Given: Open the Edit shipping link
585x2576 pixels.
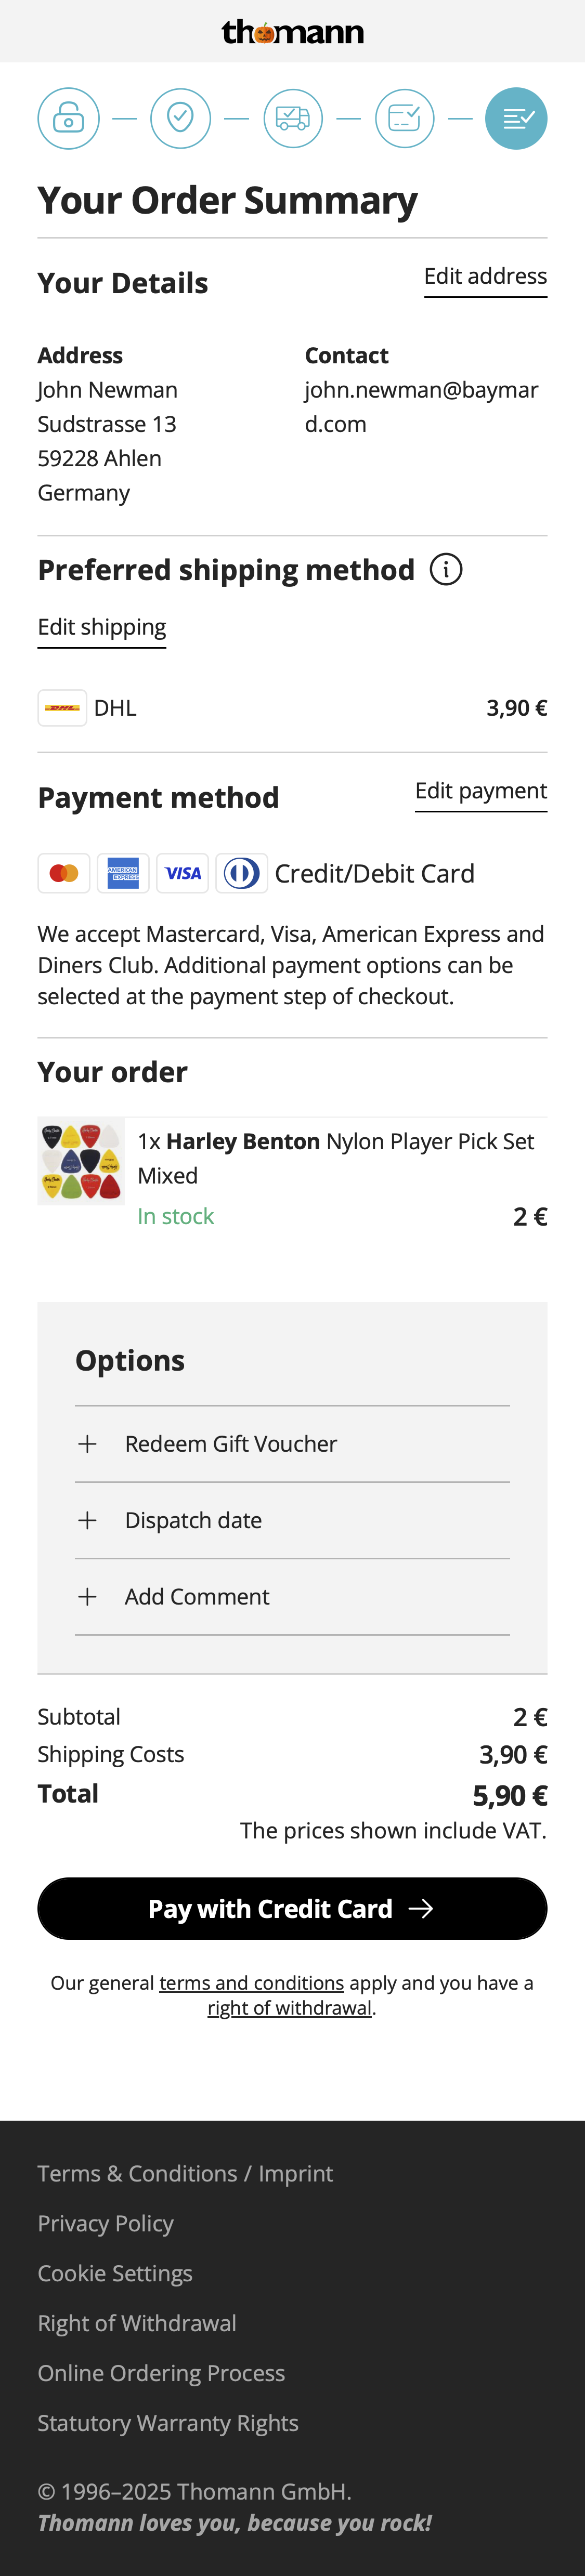Looking at the screenshot, I should click(x=102, y=627).
